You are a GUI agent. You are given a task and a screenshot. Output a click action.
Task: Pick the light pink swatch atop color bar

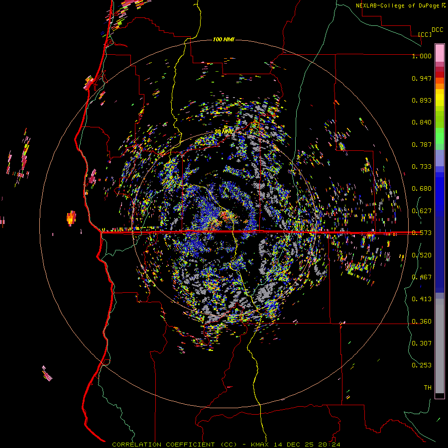click(440, 53)
